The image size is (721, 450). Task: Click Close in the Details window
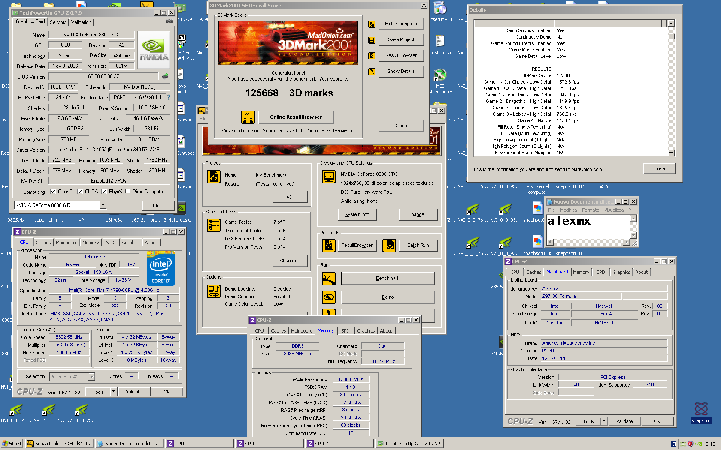[659, 168]
